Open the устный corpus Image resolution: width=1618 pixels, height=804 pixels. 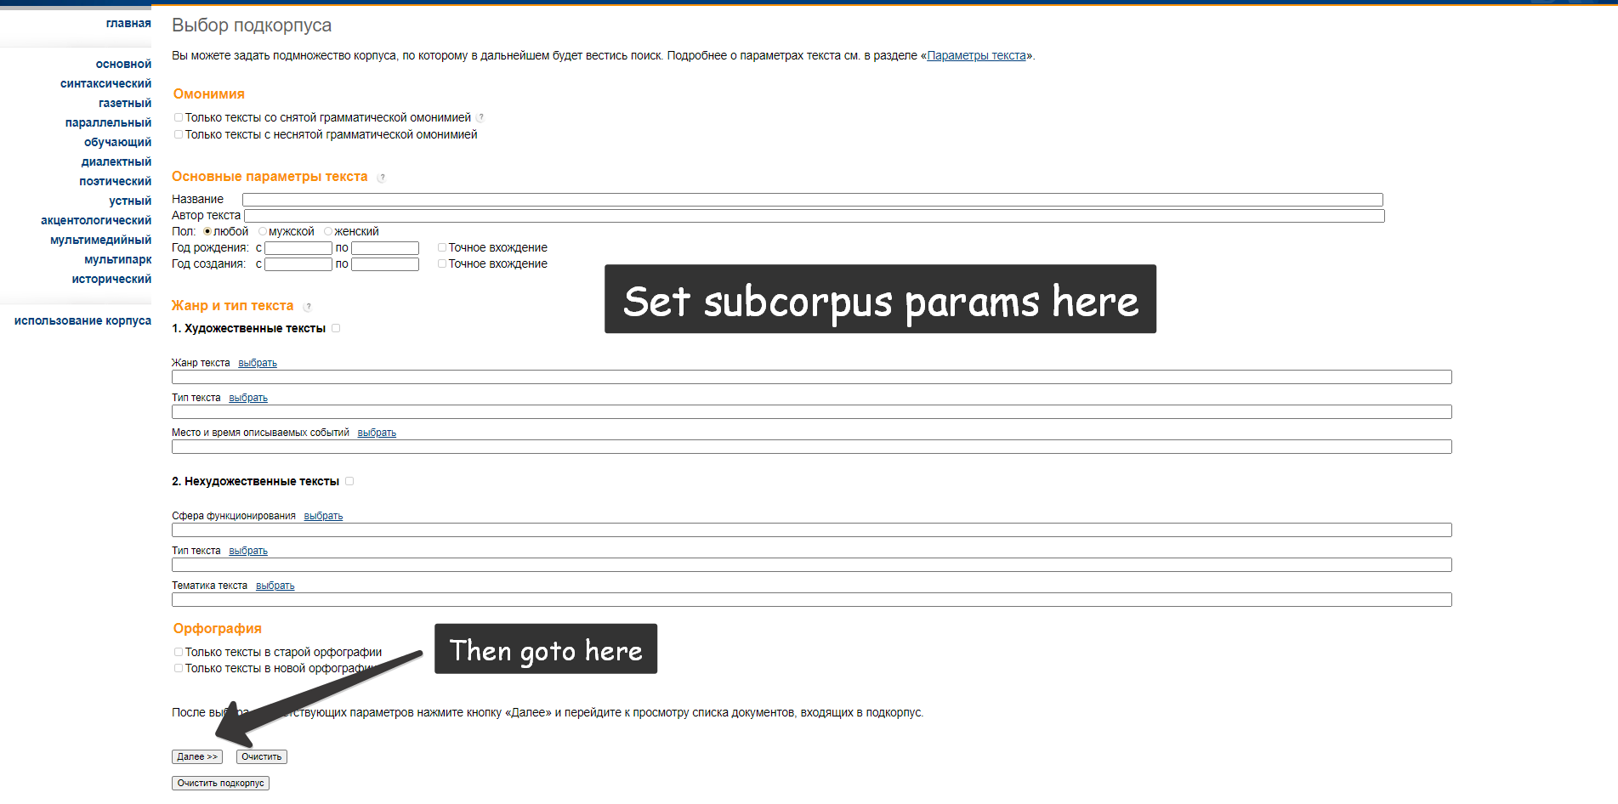pyautogui.click(x=130, y=201)
